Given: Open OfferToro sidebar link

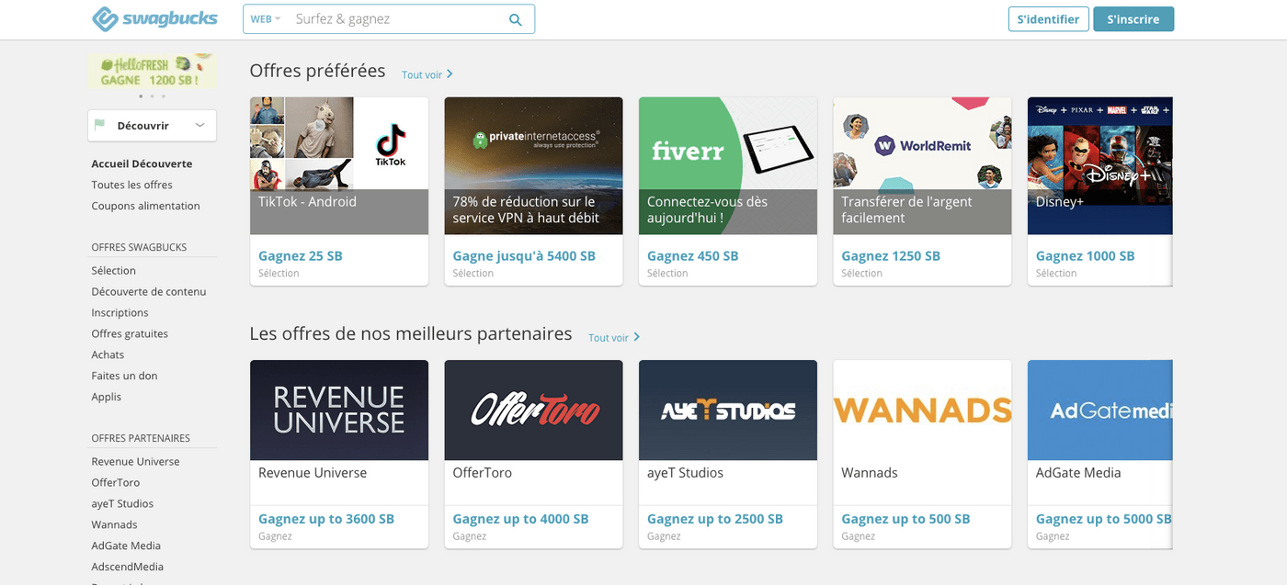Looking at the screenshot, I should 116,482.
